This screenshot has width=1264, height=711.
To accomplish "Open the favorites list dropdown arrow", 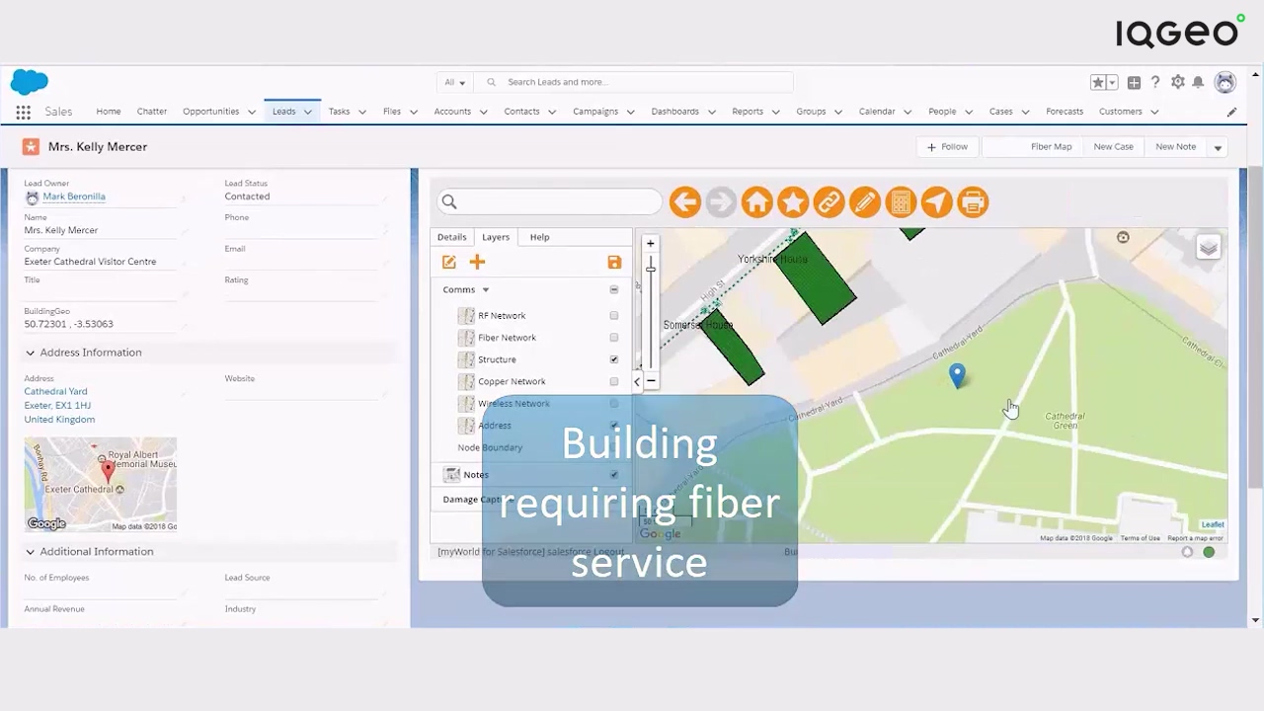I will (x=1112, y=83).
